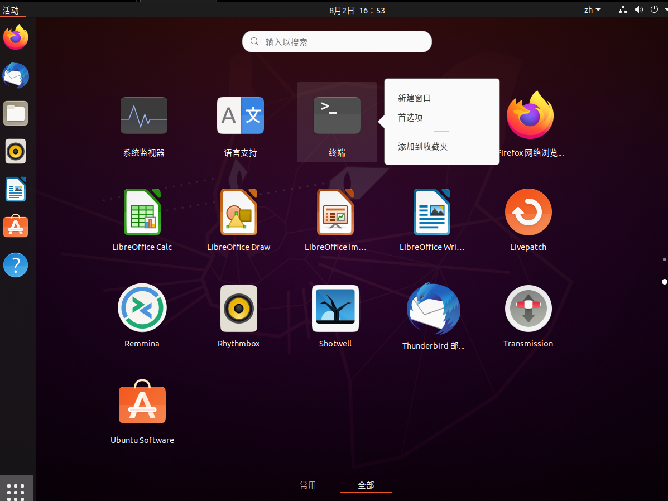Open System Monitor (系统监视器) app icon
The image size is (668, 501).
(x=144, y=116)
